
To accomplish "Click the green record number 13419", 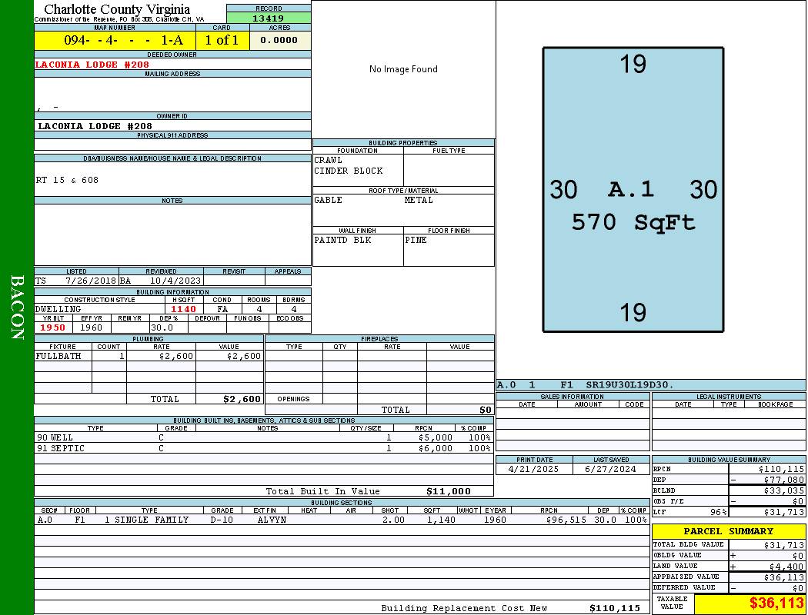I will pos(269,18).
